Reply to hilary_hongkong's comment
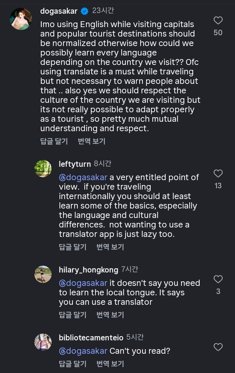 pyautogui.click(x=73, y=315)
